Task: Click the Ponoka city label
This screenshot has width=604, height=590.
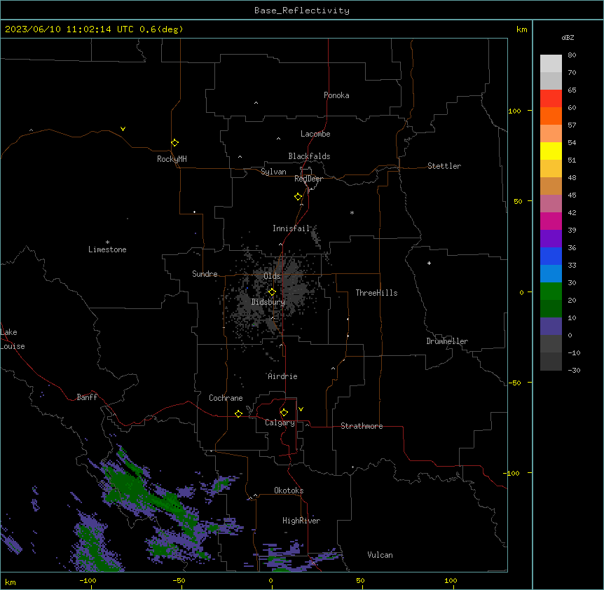Action: tap(336, 95)
